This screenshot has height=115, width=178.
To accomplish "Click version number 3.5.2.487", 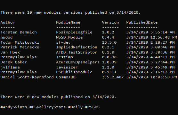I will click(x=113, y=77).
